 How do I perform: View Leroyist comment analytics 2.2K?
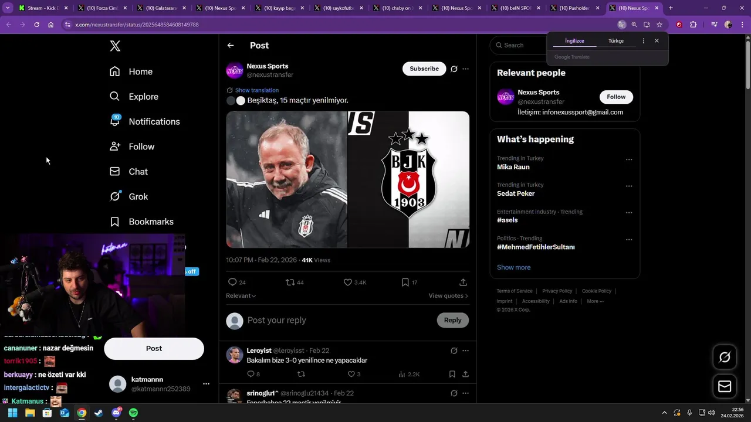point(409,374)
